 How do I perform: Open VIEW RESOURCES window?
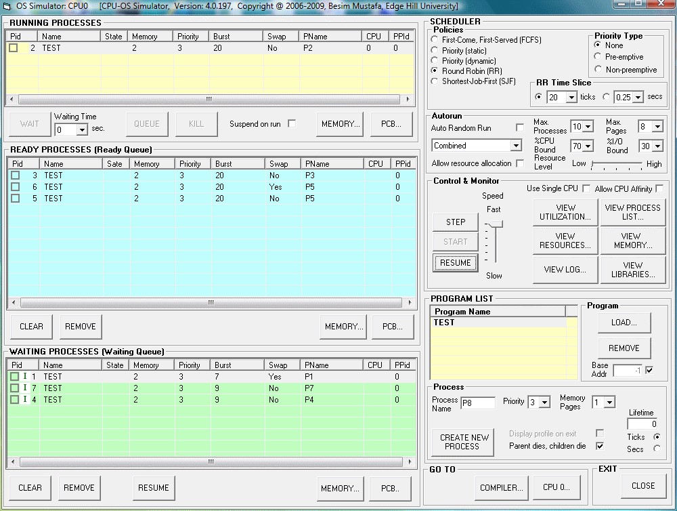(565, 241)
